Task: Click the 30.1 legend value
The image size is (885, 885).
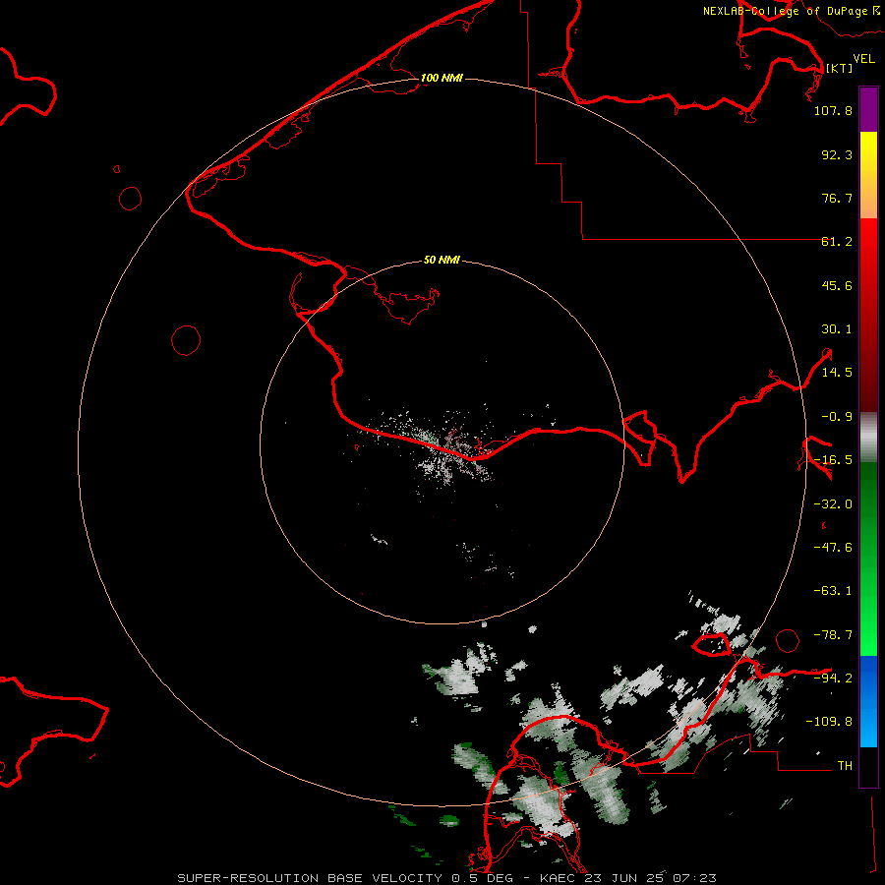Action: [x=837, y=329]
